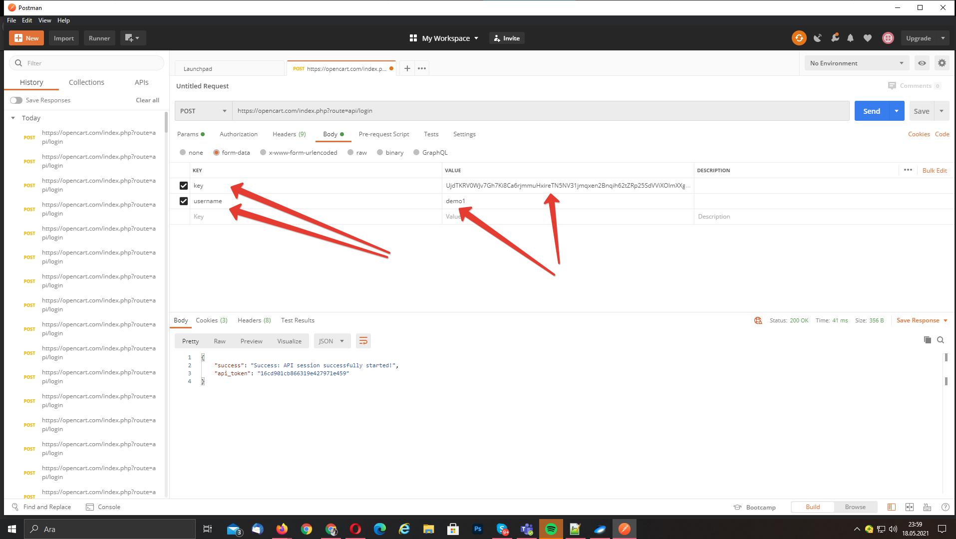Open the Pre-request Script tab
This screenshot has height=539, width=956.
coord(384,134)
